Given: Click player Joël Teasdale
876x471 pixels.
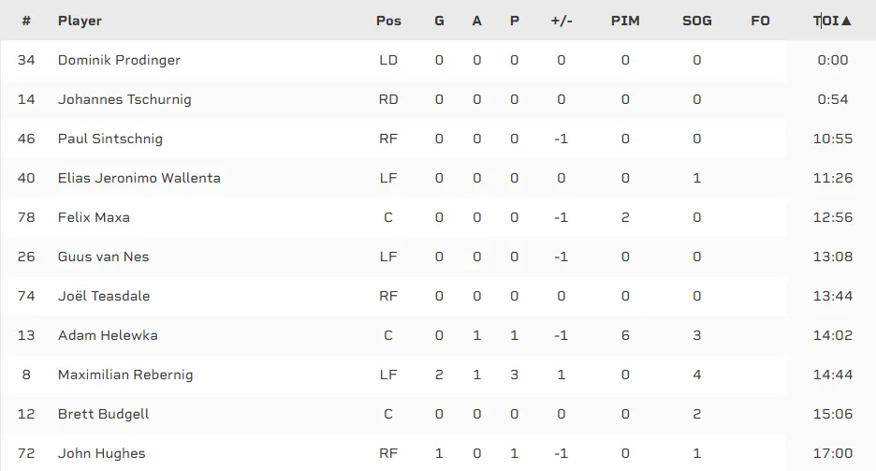Looking at the screenshot, I should (x=104, y=296).
